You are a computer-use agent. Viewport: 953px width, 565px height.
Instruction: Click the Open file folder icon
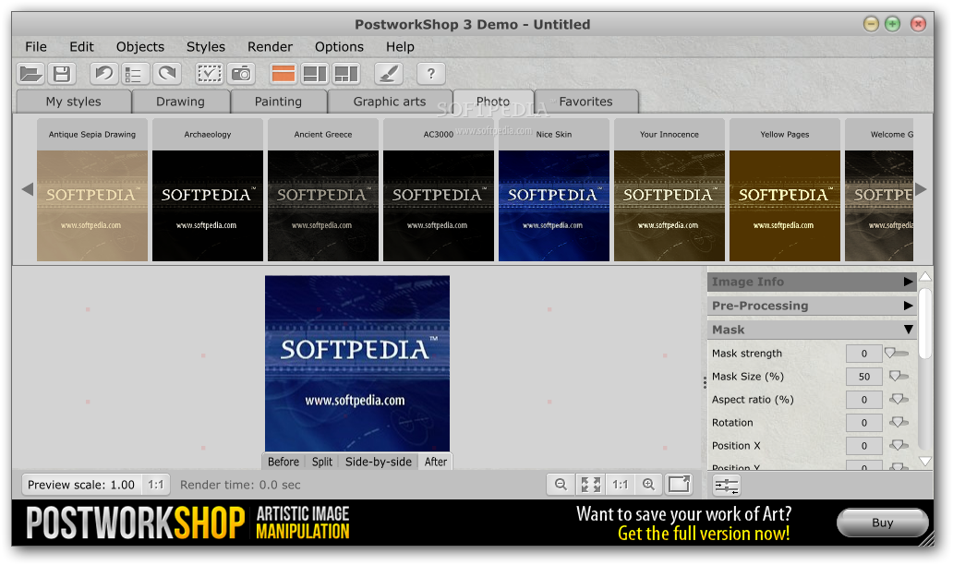(x=30, y=74)
